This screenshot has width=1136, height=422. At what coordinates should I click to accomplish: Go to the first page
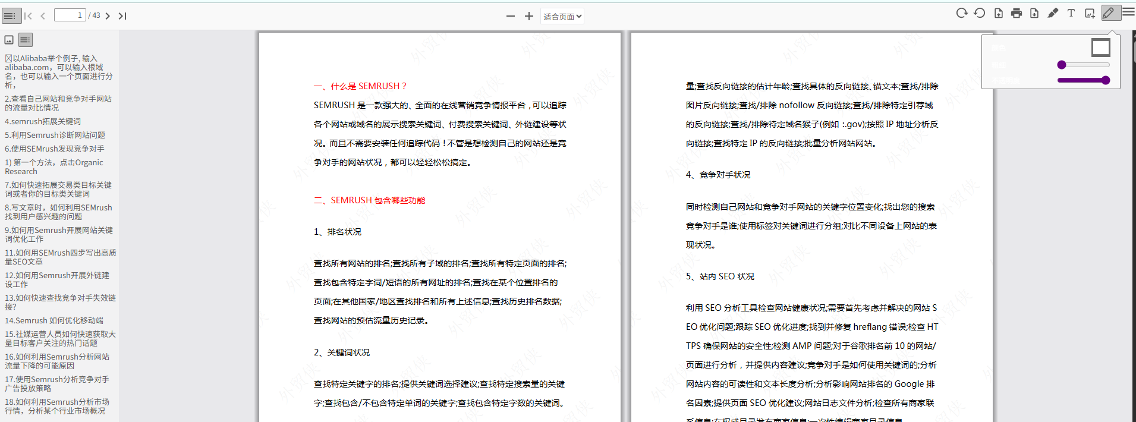pyautogui.click(x=28, y=16)
